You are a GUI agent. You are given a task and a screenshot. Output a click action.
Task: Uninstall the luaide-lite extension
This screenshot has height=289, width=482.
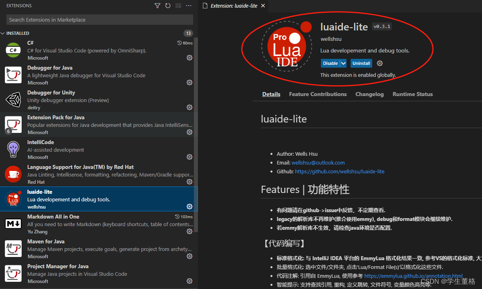pos(361,63)
